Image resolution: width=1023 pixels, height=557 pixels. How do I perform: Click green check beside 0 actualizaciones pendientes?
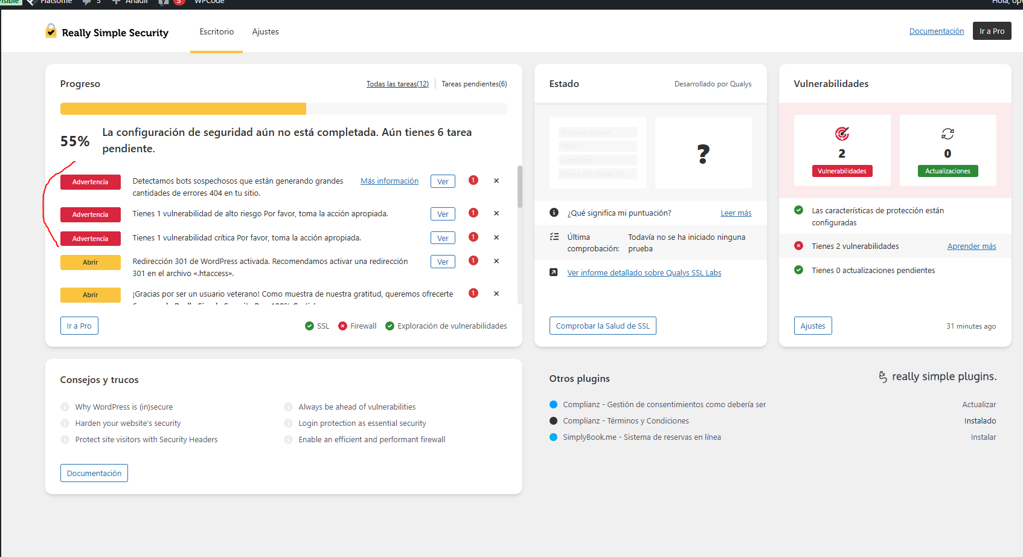pos(798,270)
